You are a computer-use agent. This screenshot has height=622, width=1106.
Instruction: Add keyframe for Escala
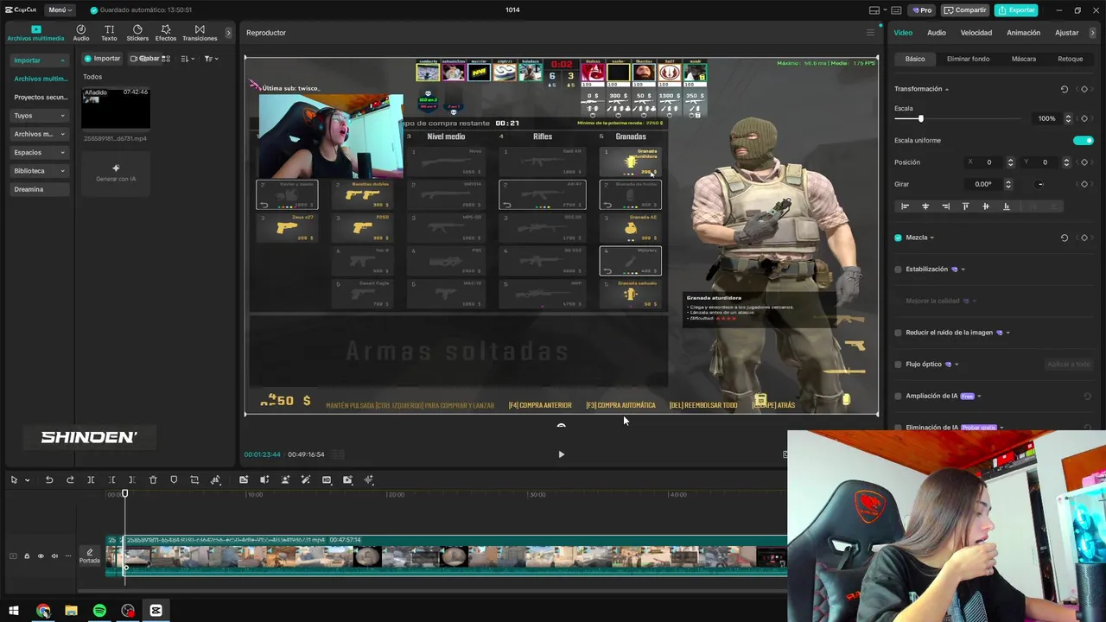tap(1084, 118)
